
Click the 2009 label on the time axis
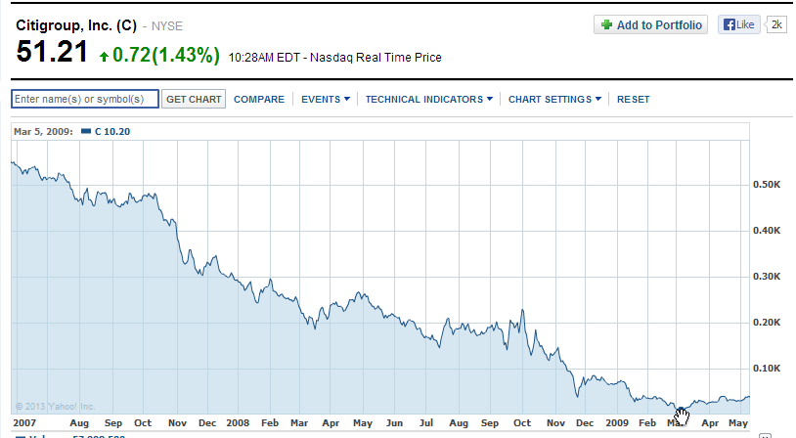tap(617, 422)
